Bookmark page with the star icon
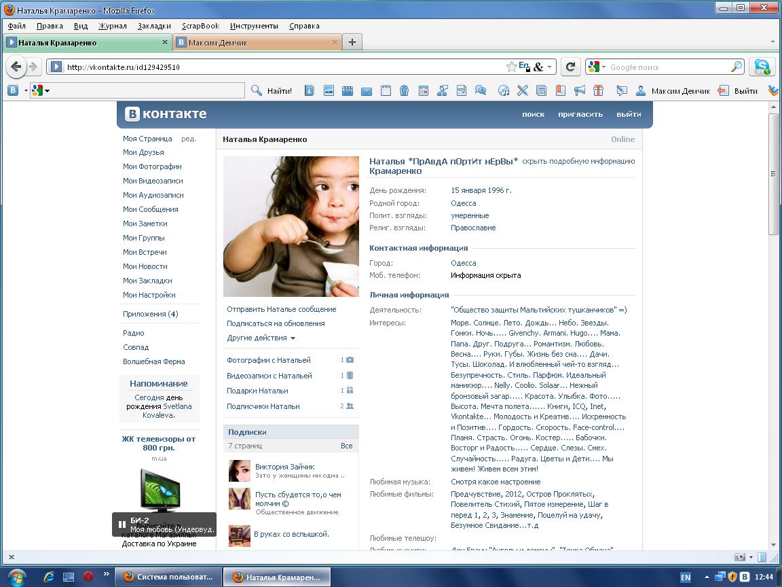The height and width of the screenshot is (587, 782). pyautogui.click(x=511, y=67)
